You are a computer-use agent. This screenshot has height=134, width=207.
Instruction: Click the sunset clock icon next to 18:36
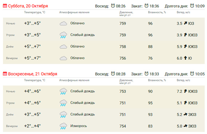pos(147,6)
